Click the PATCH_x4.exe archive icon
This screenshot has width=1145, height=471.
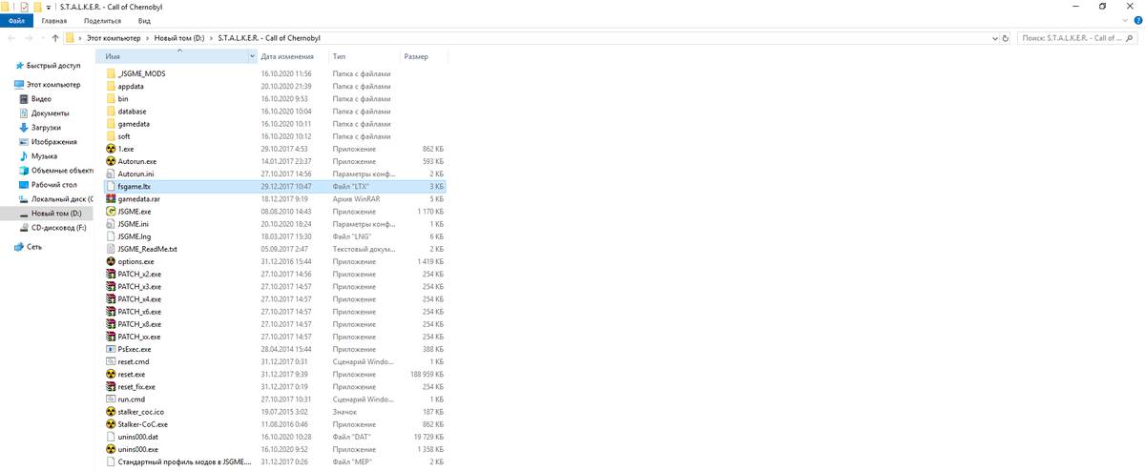point(111,299)
